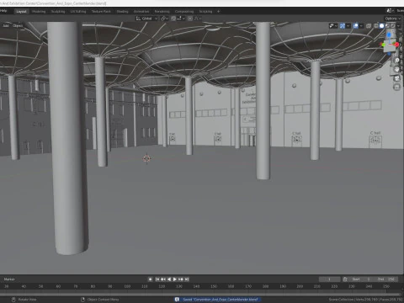This screenshot has height=303, width=404.
Task: Click the saved file info message in status bar
Action: [218, 300]
